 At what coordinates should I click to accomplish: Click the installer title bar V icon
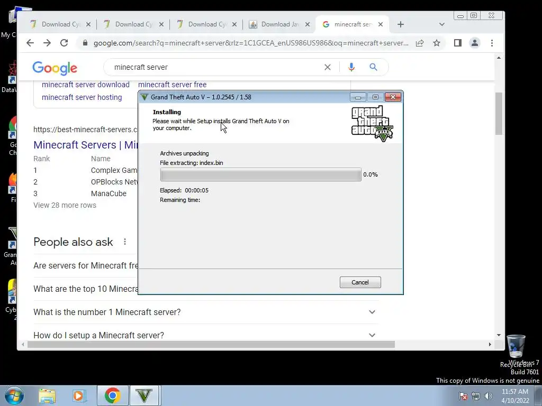(x=144, y=97)
